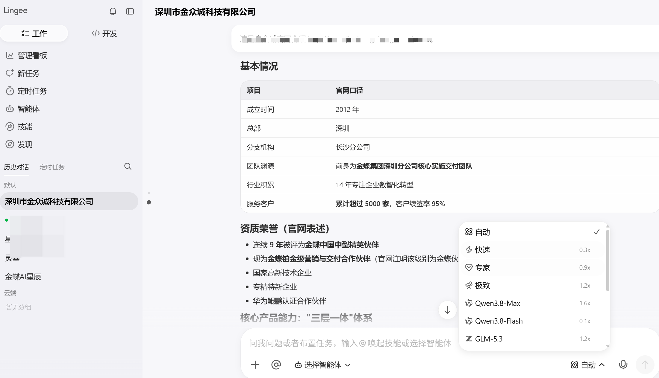The image size is (659, 378).
Task: Click the Lingee logo
Action: click(x=16, y=10)
